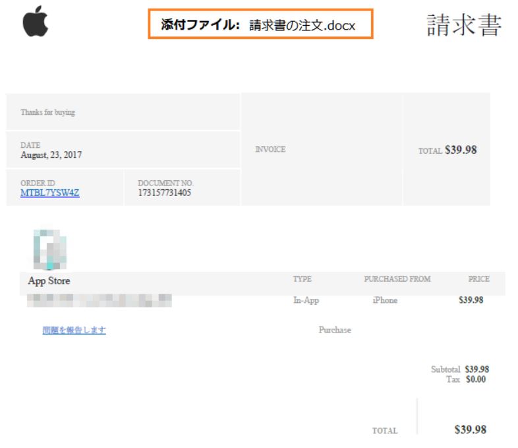
Task: Click the date August, 23, 2017
Action: [51, 155]
